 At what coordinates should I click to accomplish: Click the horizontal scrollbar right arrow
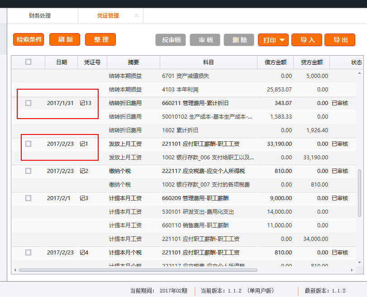353,270
